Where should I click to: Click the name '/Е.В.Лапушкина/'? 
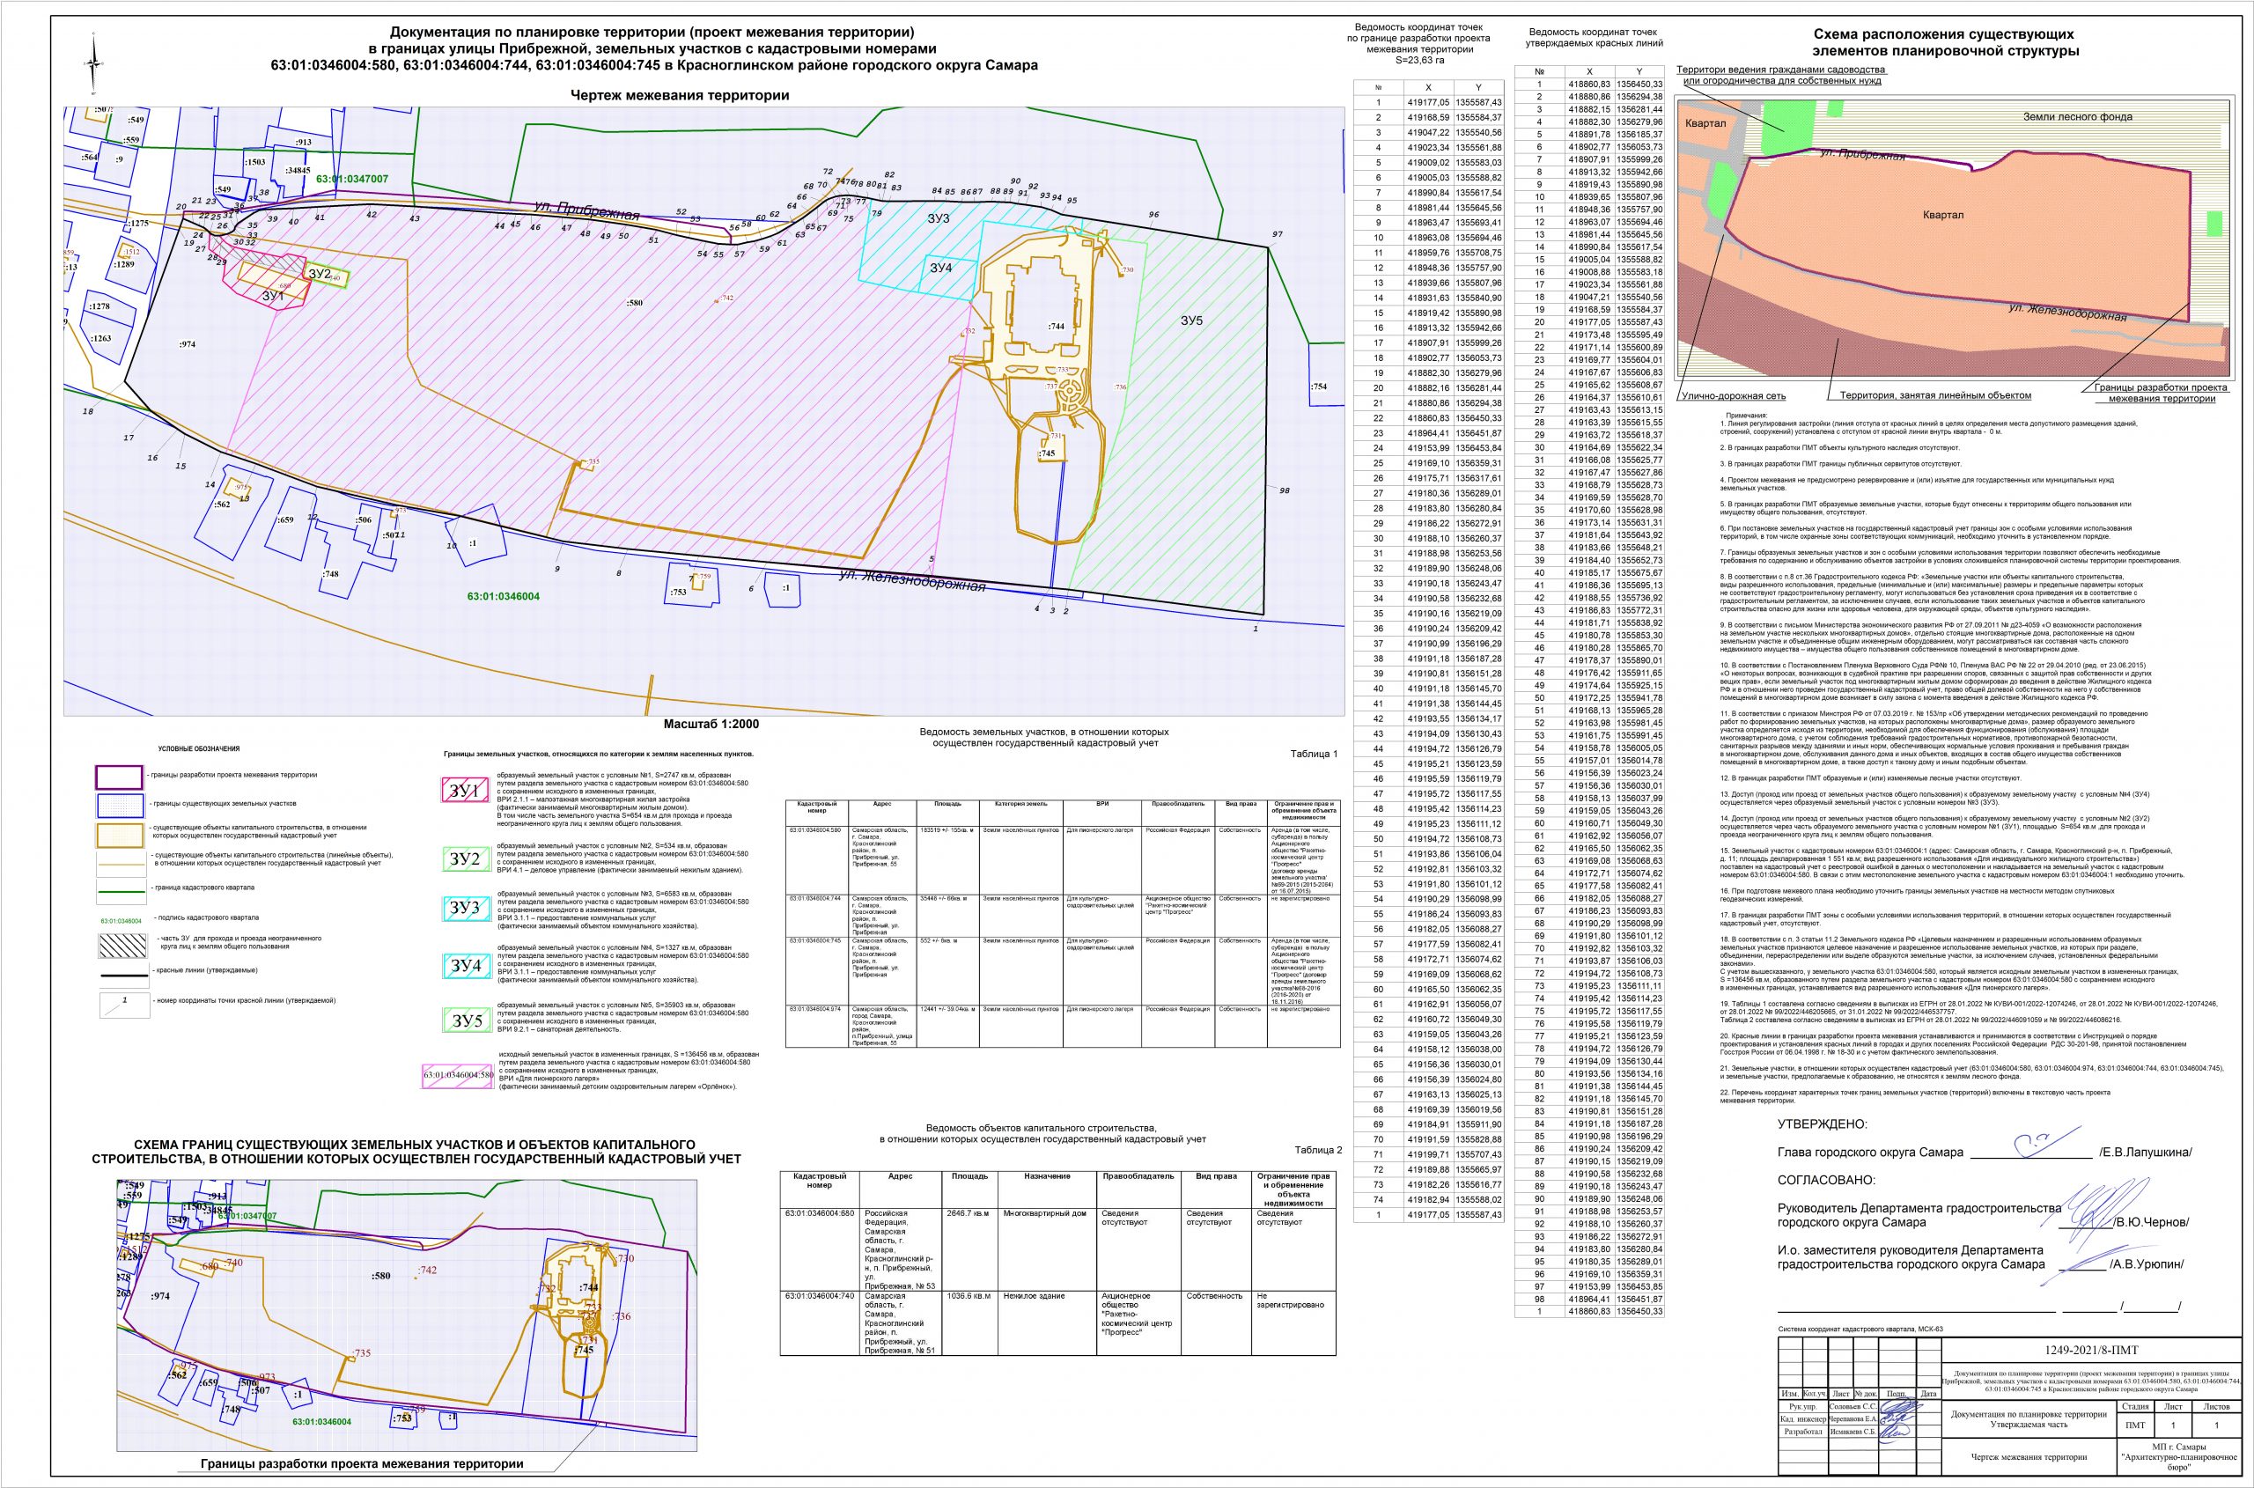2144,1152
